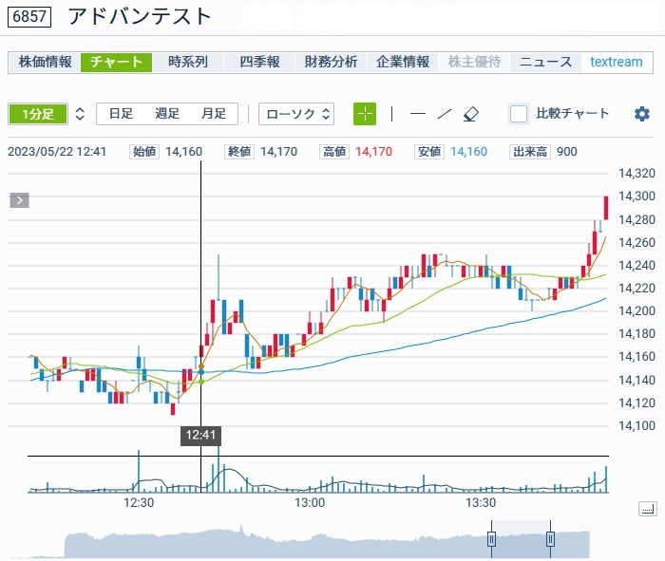
Task: Go to the 財務分析 tab
Action: [x=331, y=62]
